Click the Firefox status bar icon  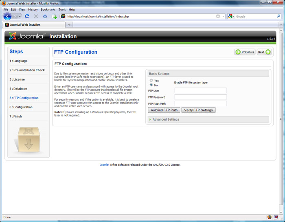(x=270, y=217)
